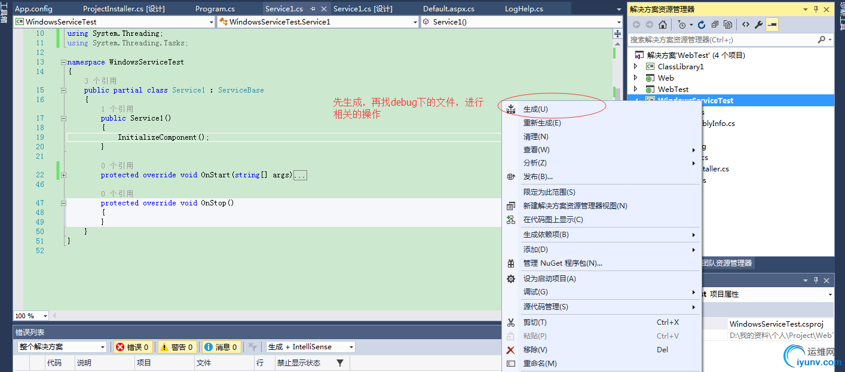
Task: Select 生成(U) in the context menu
Action: (602, 109)
